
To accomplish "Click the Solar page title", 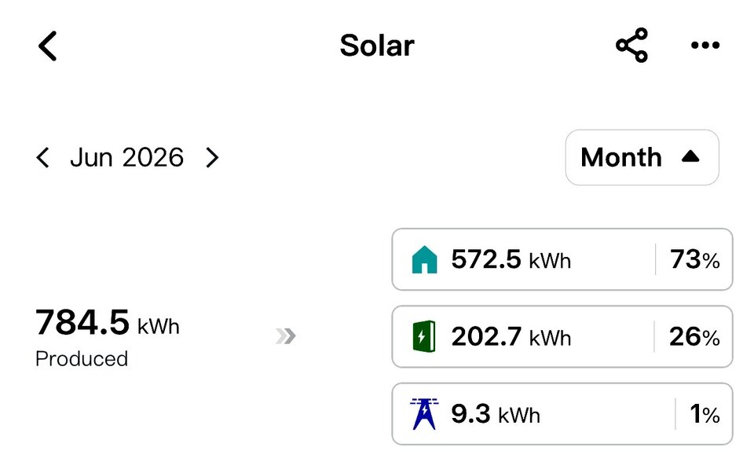I will coord(377,46).
